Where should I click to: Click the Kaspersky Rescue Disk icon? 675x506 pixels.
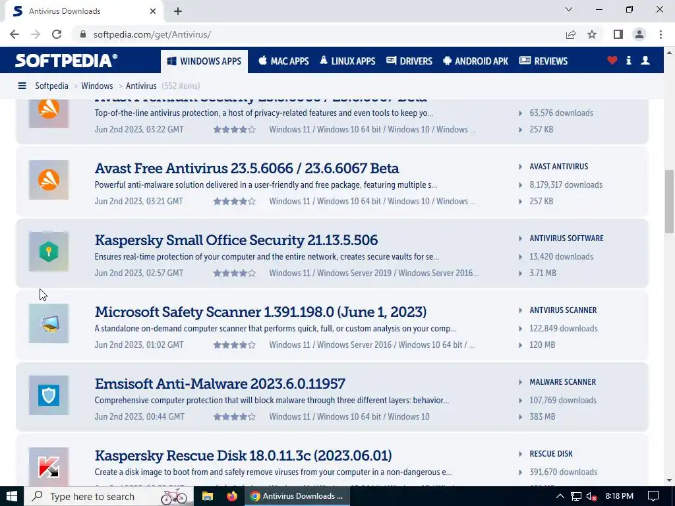(49, 467)
